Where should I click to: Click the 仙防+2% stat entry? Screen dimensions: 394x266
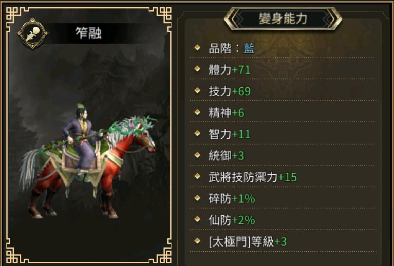[x=232, y=220]
